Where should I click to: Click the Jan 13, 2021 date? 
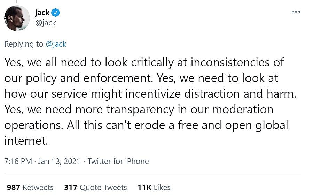pos(59,161)
